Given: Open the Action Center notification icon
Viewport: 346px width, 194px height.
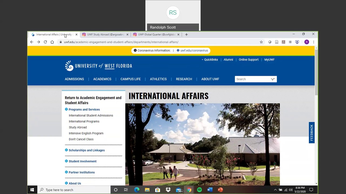Looking at the screenshot, I should tap(311, 190).
